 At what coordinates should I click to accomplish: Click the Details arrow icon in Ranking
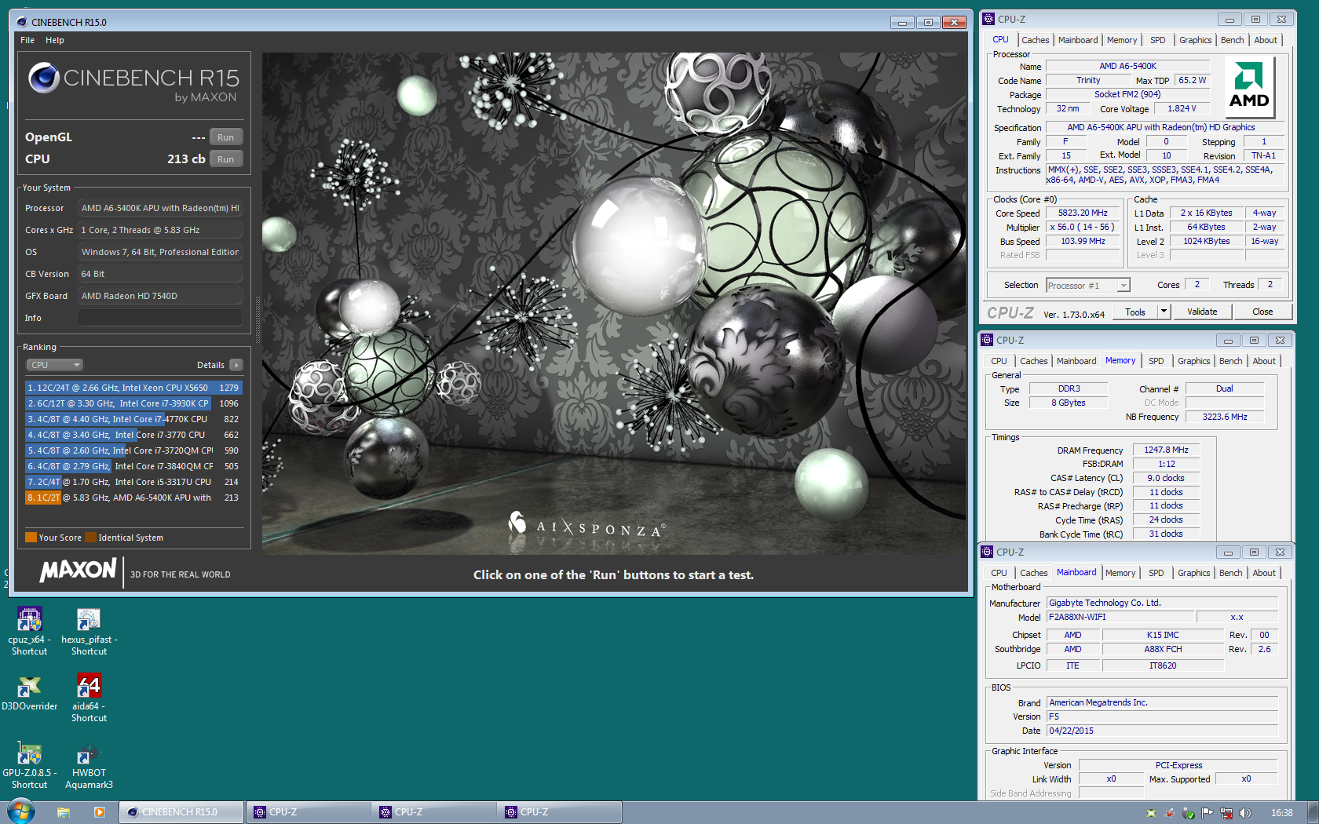[x=236, y=365]
